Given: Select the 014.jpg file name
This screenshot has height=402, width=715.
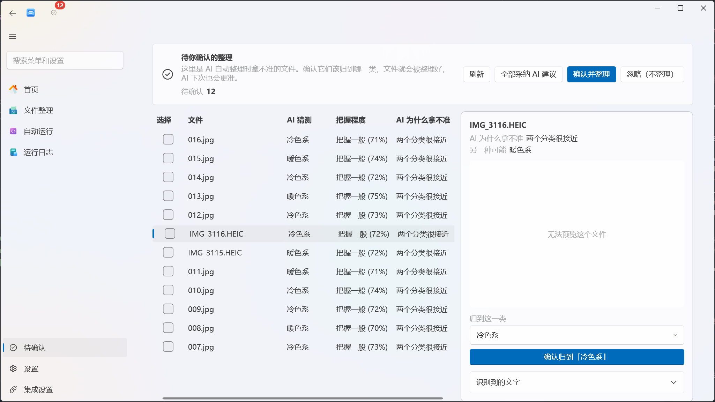Looking at the screenshot, I should pyautogui.click(x=201, y=177).
